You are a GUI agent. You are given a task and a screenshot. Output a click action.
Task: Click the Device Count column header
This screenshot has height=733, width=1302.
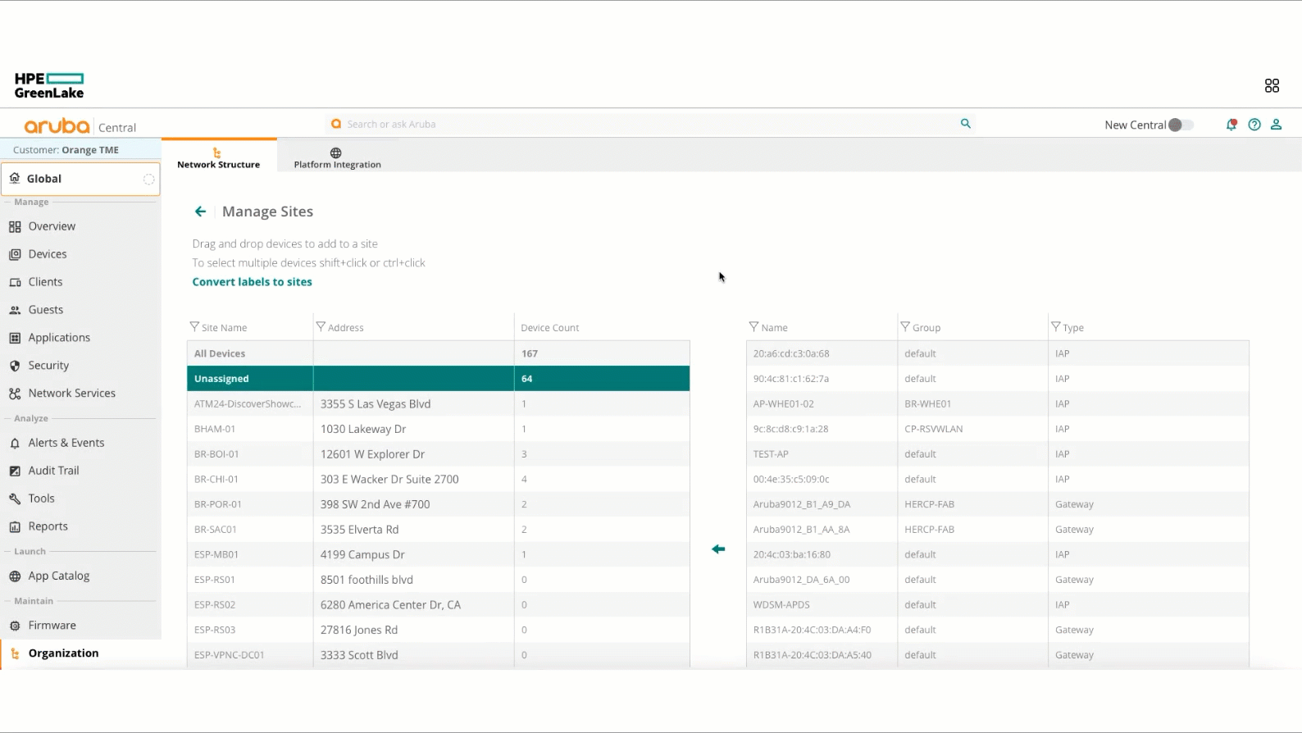click(549, 328)
